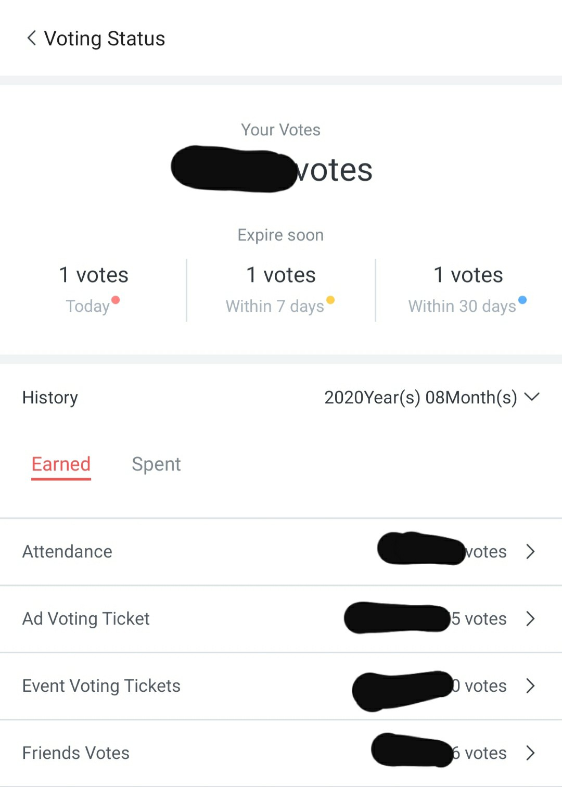Open the Friends Votes chevron arrow

530,753
